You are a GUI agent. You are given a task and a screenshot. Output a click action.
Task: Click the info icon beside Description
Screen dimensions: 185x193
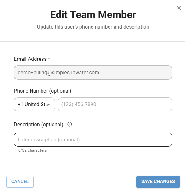(70, 124)
